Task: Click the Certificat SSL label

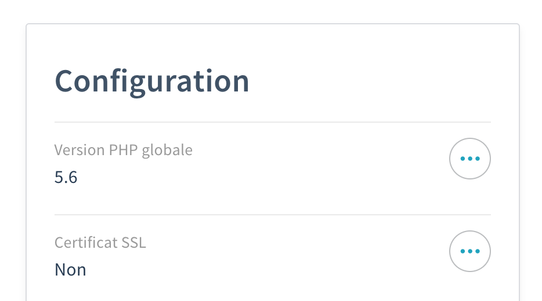Action: (100, 243)
